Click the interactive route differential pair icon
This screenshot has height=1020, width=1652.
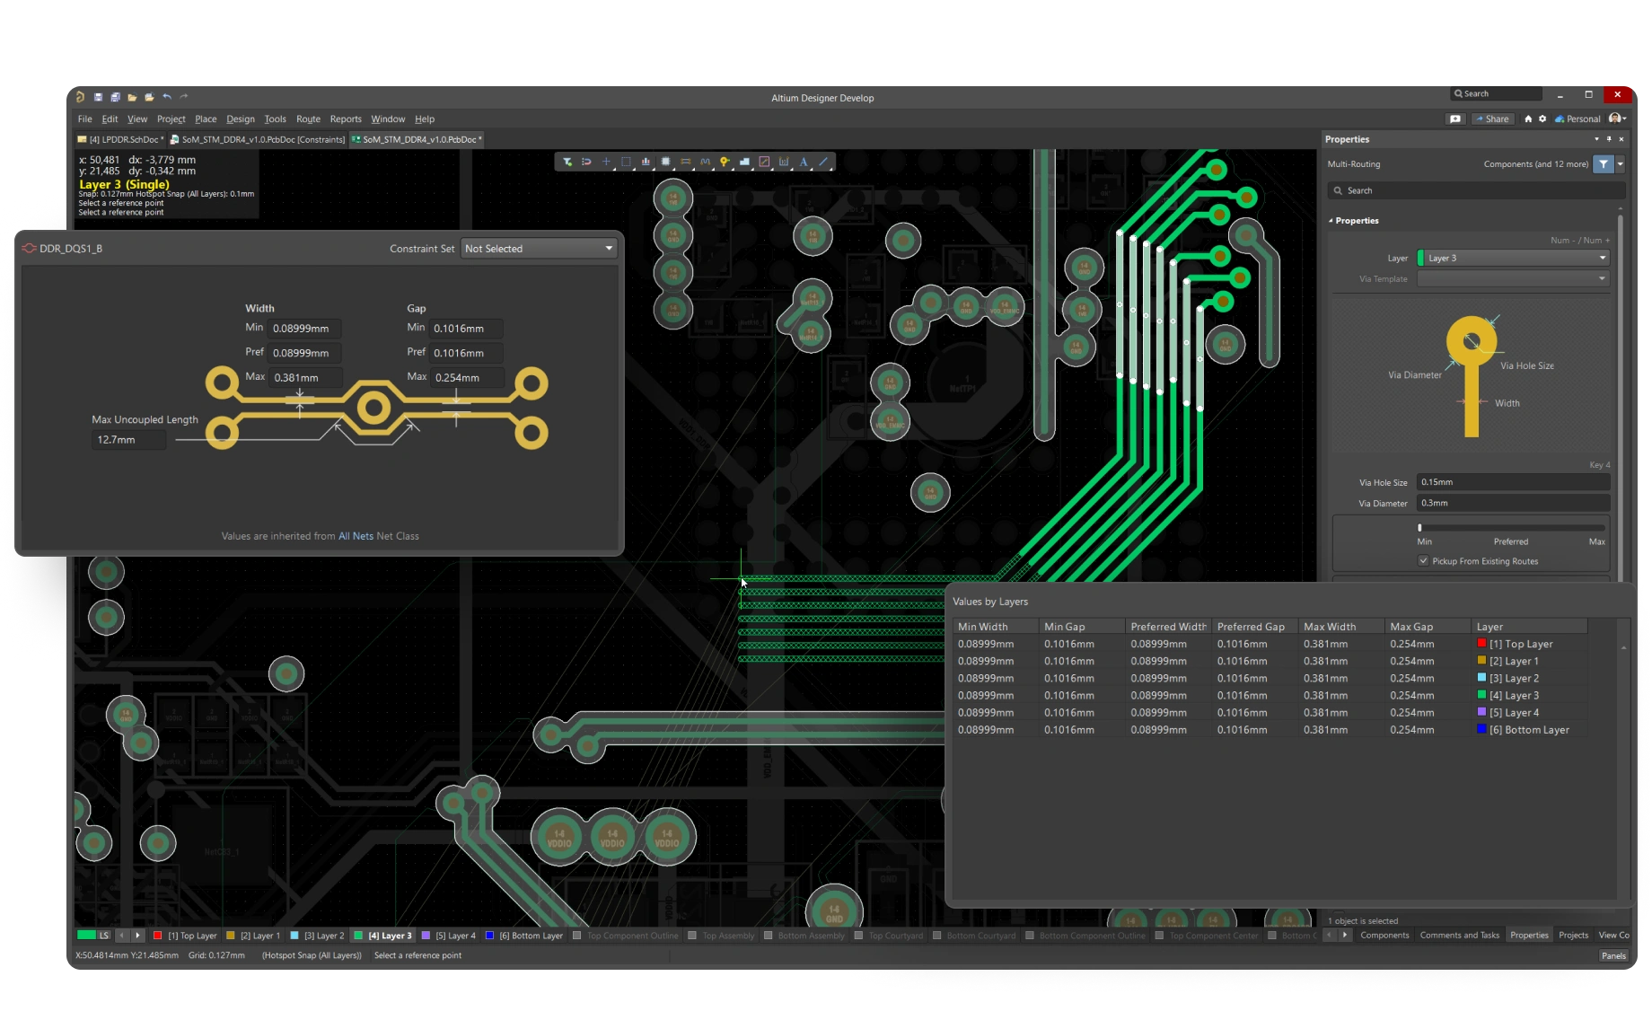tap(685, 162)
